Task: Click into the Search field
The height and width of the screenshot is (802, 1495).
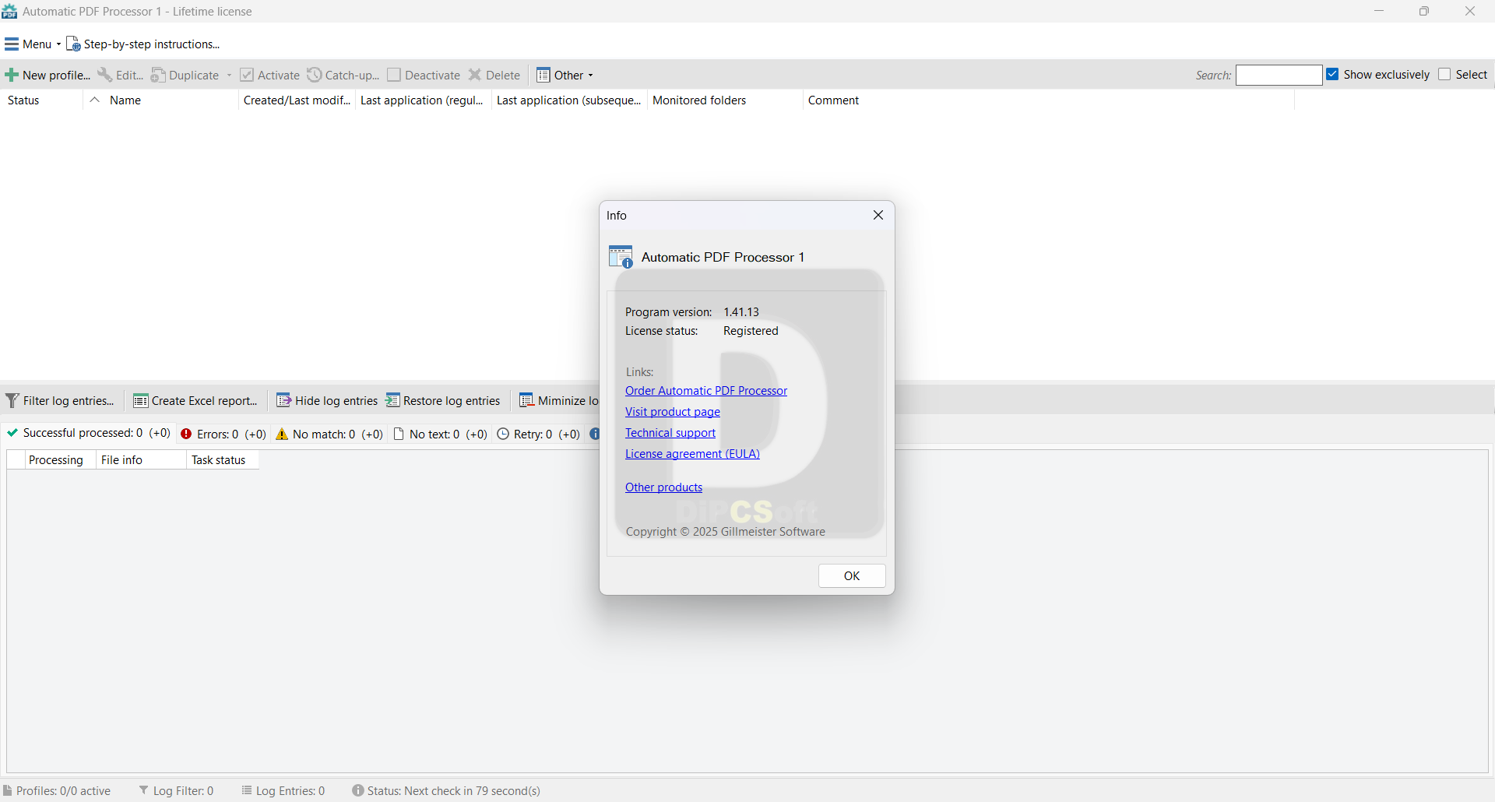Action: pyautogui.click(x=1279, y=75)
